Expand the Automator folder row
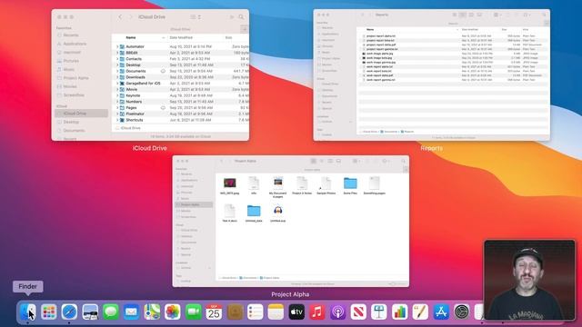 [117, 46]
